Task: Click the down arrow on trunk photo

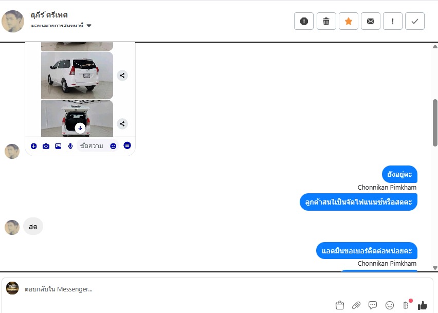Action: [x=80, y=128]
